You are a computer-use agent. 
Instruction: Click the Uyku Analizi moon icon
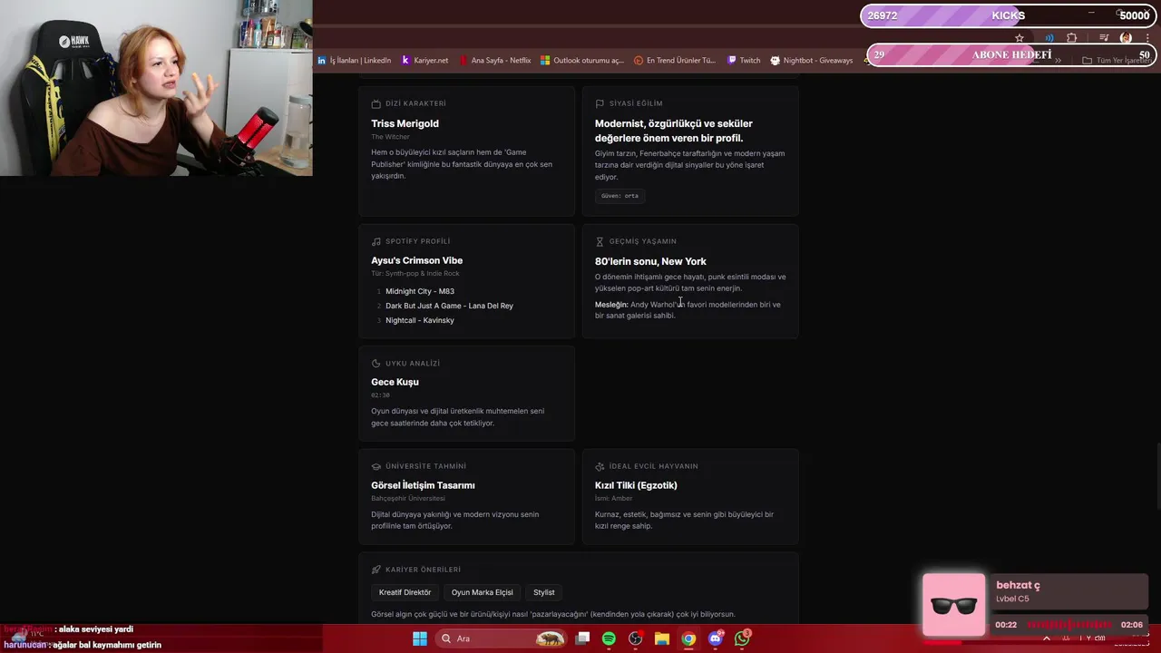coord(376,363)
